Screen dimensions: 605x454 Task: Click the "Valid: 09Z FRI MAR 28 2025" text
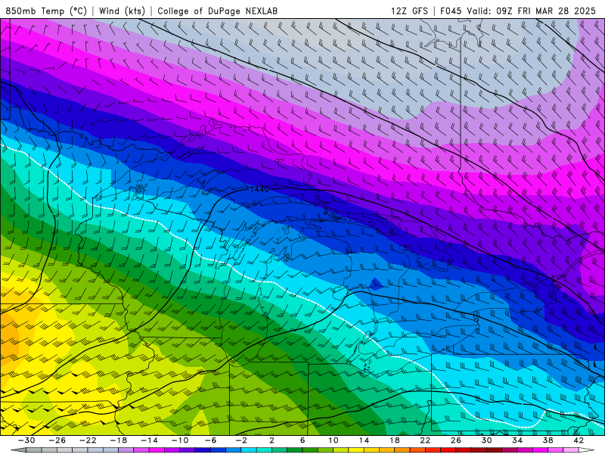[x=532, y=11]
